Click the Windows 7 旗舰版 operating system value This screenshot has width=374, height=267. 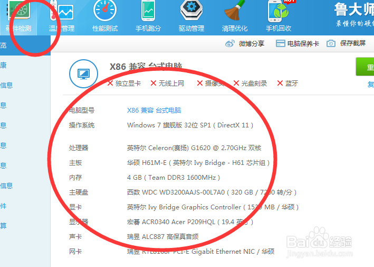190,125
